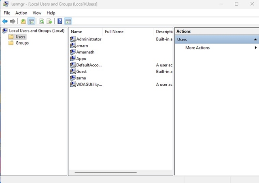Open the Action menu

[21, 13]
